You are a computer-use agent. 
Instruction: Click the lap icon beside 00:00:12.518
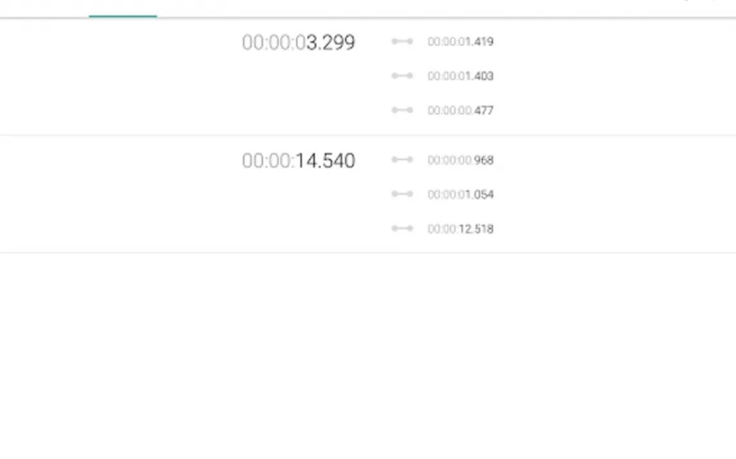402,228
